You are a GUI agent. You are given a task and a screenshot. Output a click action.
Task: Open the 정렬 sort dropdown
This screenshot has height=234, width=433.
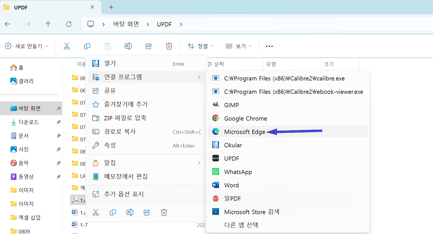coord(201,46)
